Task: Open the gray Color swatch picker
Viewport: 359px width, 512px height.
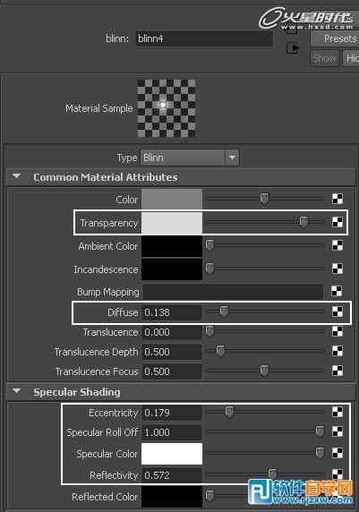Action: coord(172,200)
